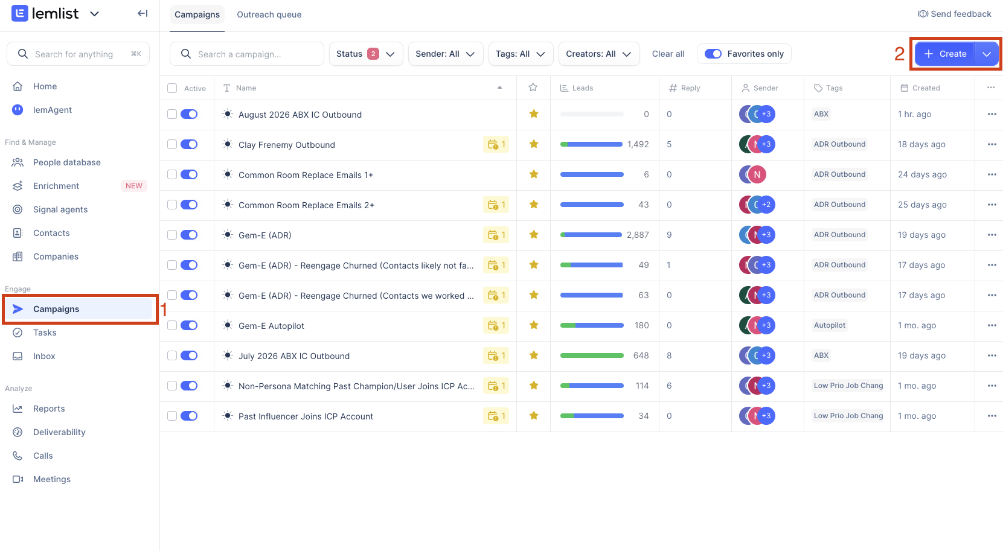Open the lemAgent sidebar icon
This screenshot has height=551, width=1003.
pyautogui.click(x=18, y=110)
